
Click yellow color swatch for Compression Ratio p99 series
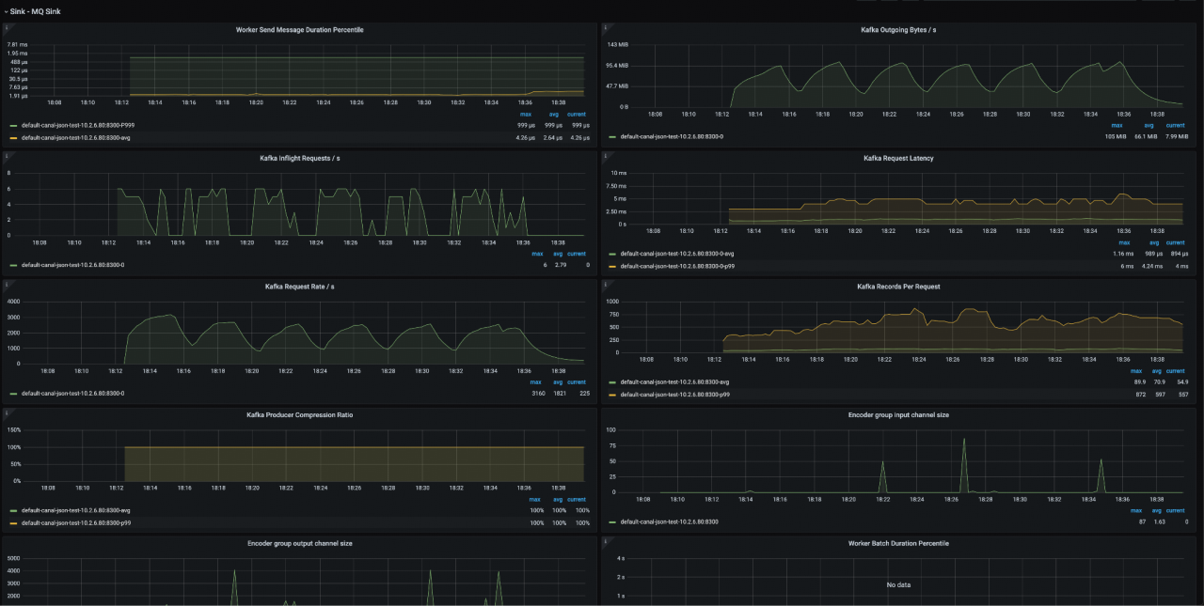(x=13, y=522)
